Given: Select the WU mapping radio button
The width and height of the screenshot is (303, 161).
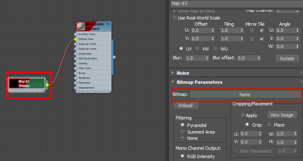Looking at the screenshot, I should coord(216,48).
